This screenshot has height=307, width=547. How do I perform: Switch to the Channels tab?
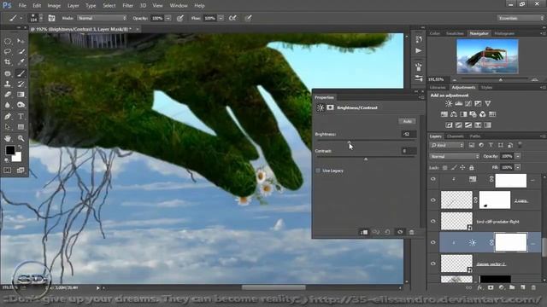point(456,136)
